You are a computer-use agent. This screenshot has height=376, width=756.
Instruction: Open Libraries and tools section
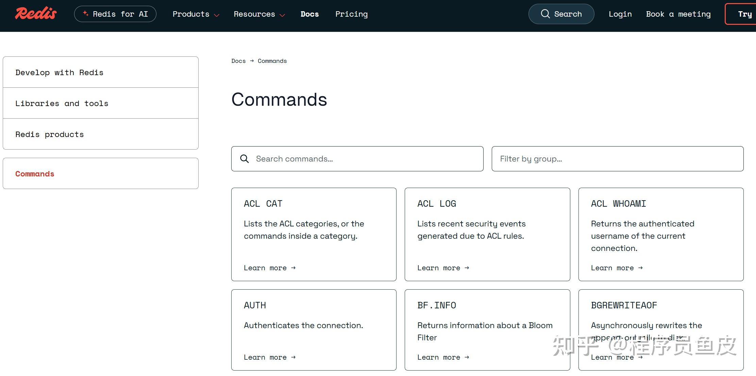point(62,103)
